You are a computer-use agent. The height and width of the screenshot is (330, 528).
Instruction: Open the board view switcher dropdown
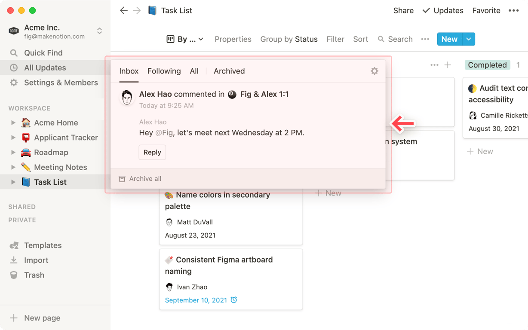point(185,39)
